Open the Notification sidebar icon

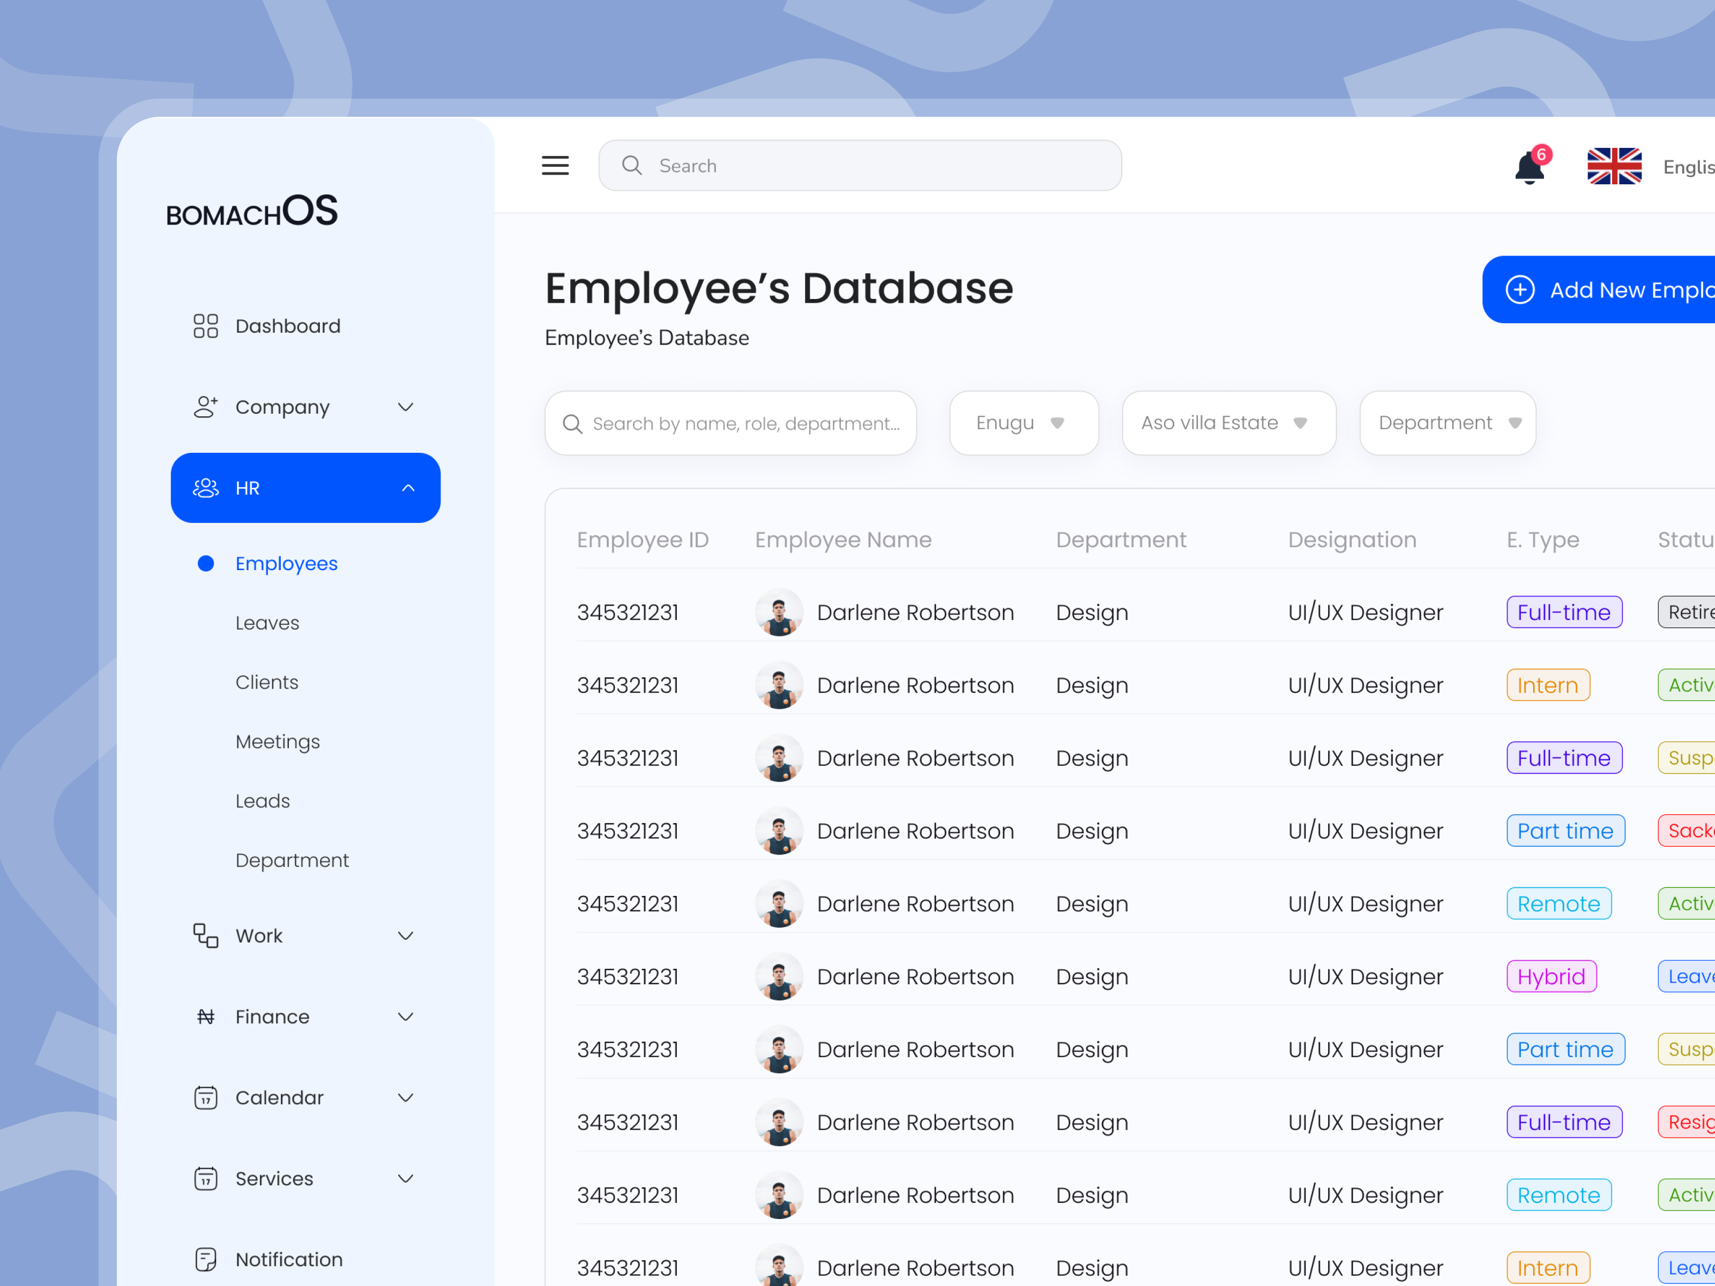pos(205,1260)
